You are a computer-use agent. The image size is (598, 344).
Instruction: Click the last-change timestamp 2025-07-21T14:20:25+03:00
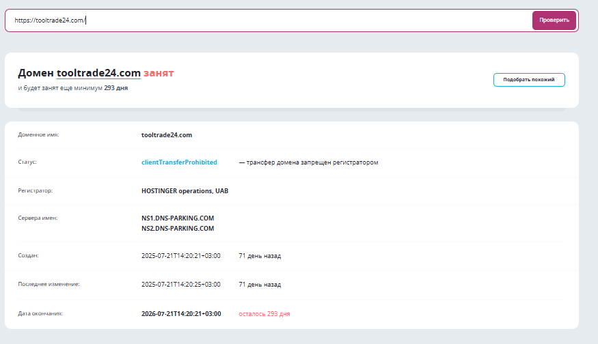coord(180,285)
